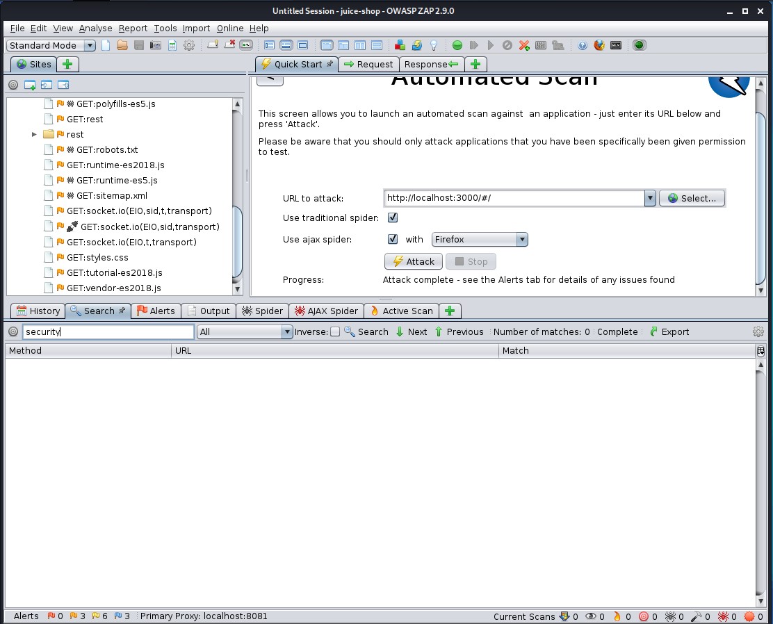The image size is (773, 624).
Task: Open the Analyse menu
Action: pyautogui.click(x=95, y=28)
